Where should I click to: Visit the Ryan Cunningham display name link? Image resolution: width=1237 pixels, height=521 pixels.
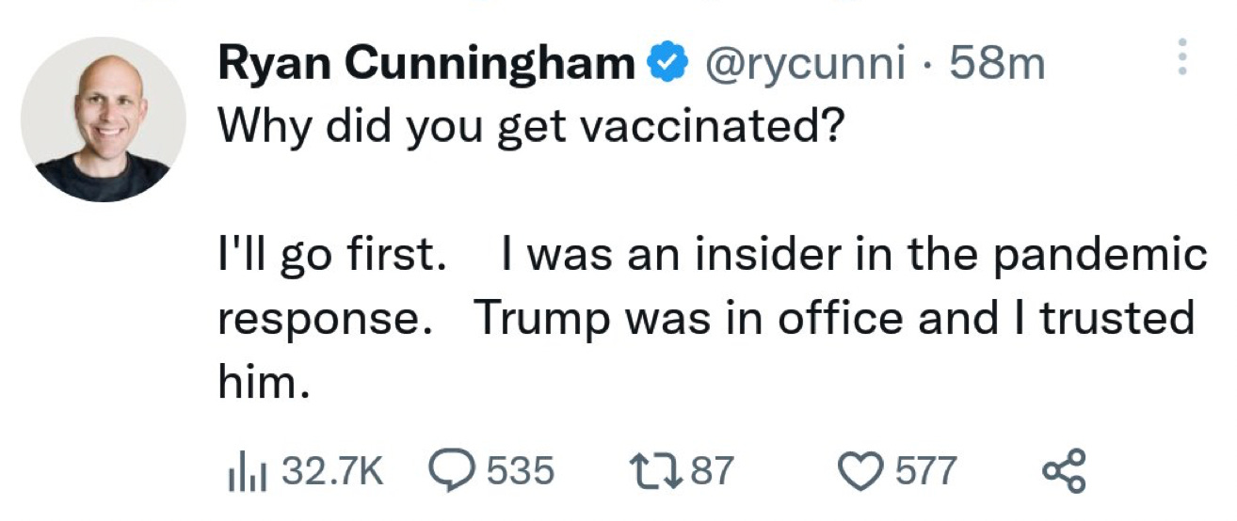427,65
